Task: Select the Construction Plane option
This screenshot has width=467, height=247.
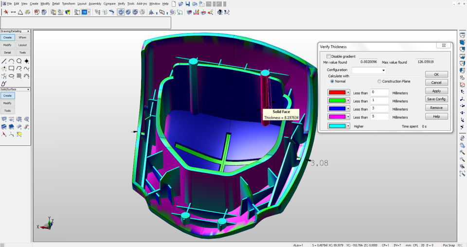Action: (x=379, y=81)
